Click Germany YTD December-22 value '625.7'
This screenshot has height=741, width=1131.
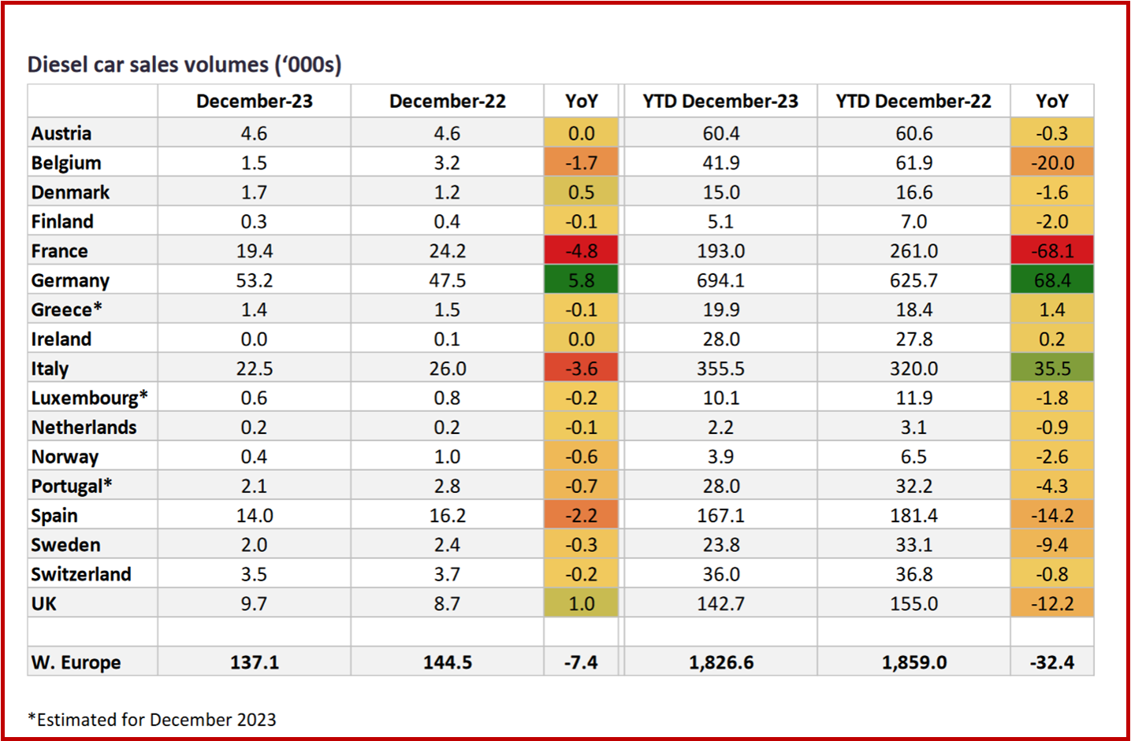click(913, 280)
